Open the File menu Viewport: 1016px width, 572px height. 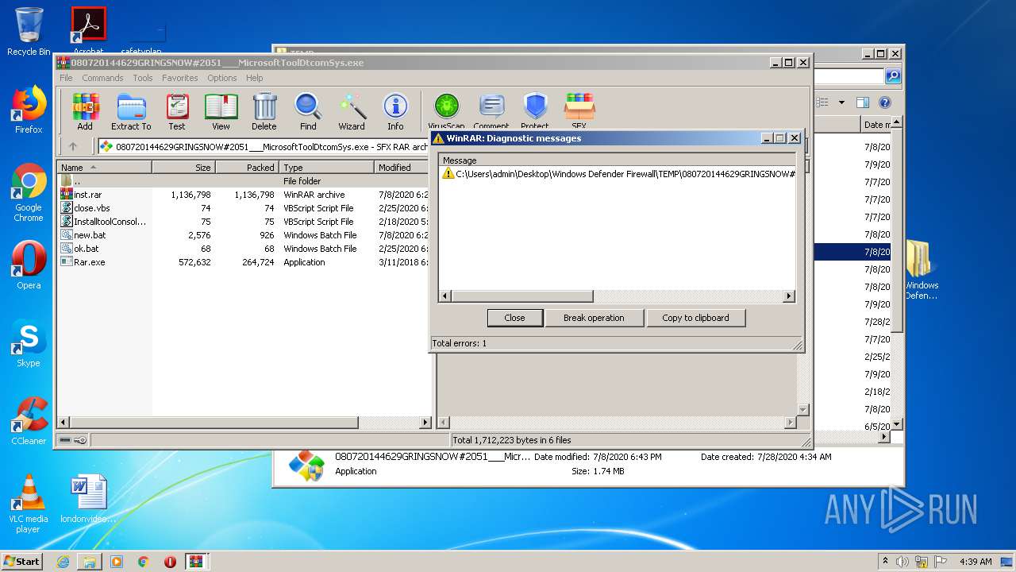(x=66, y=78)
